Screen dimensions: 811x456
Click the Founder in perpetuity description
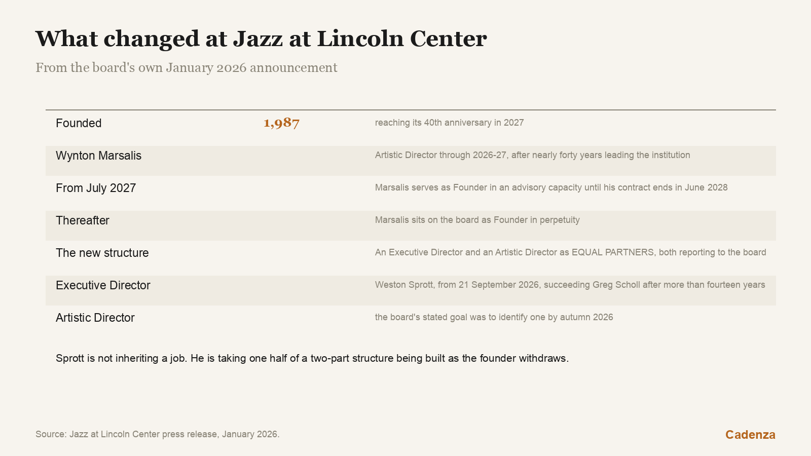point(477,220)
